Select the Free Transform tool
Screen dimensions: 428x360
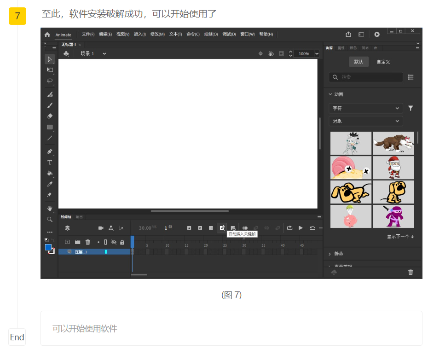coord(50,70)
